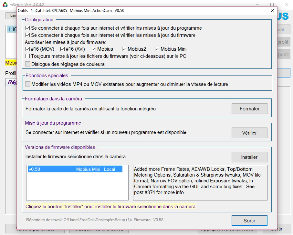
Task: Enable 'Toujours mettre à jour les fichiers' checkbox
Action: pyautogui.click(x=28, y=56)
